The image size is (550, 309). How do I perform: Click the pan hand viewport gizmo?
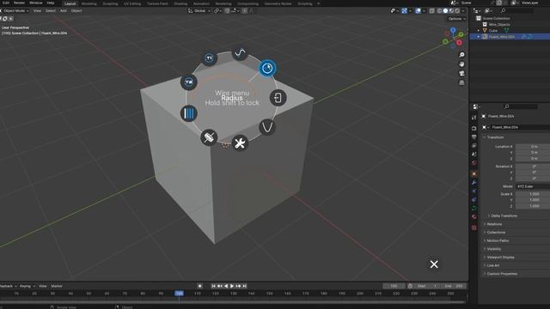(x=461, y=64)
